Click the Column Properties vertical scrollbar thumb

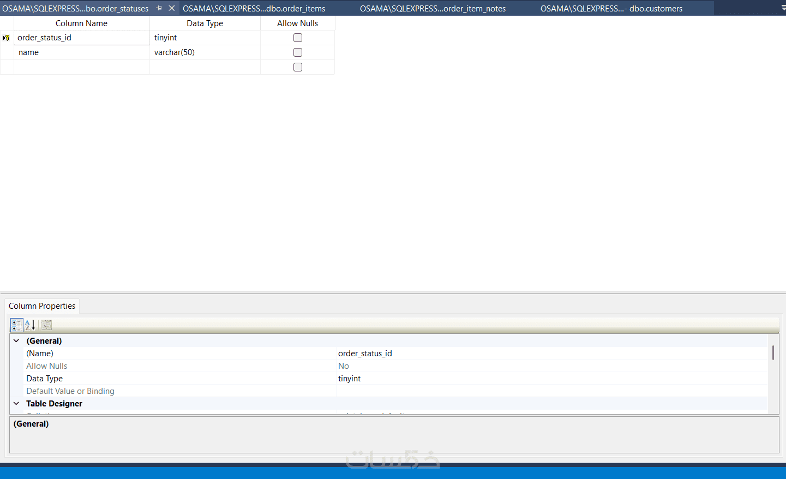click(x=773, y=352)
